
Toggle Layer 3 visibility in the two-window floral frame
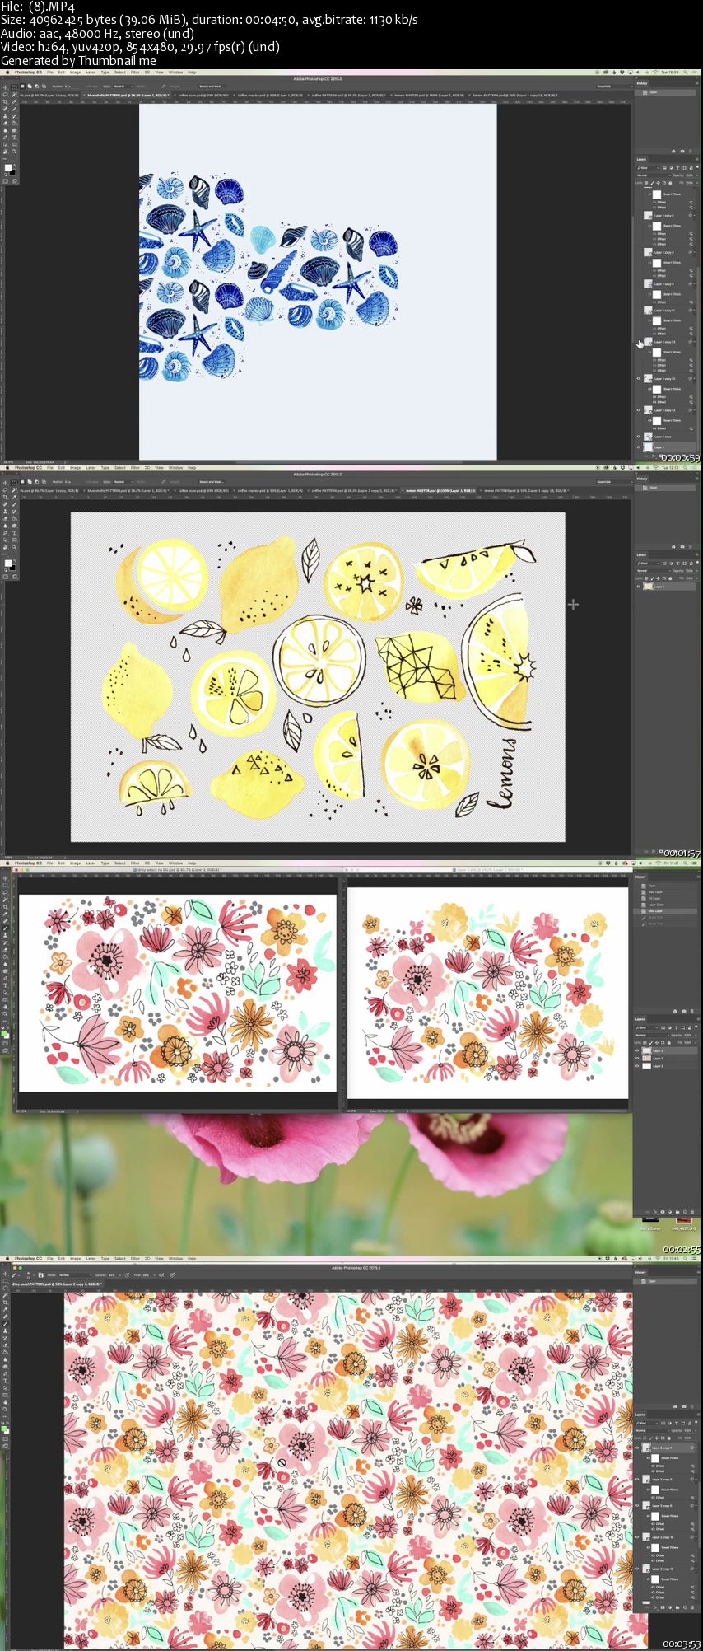click(637, 1050)
